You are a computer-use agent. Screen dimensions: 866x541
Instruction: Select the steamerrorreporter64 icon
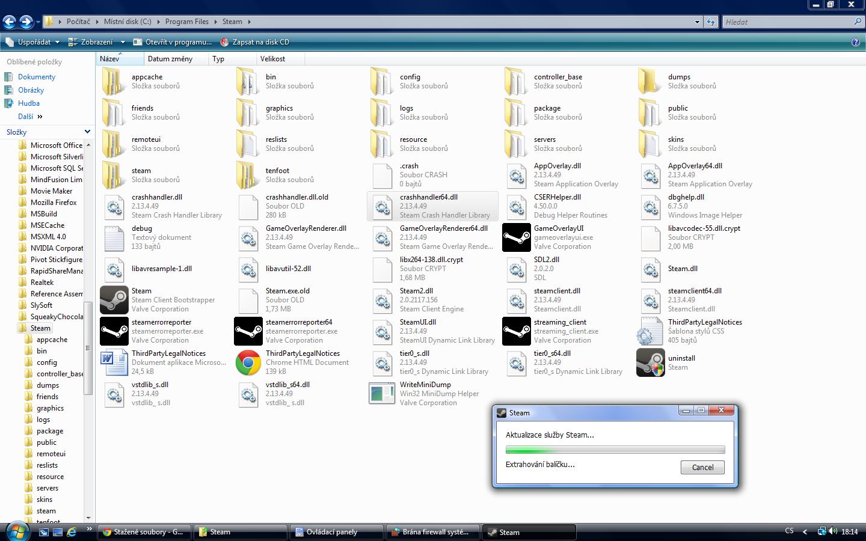pos(248,331)
